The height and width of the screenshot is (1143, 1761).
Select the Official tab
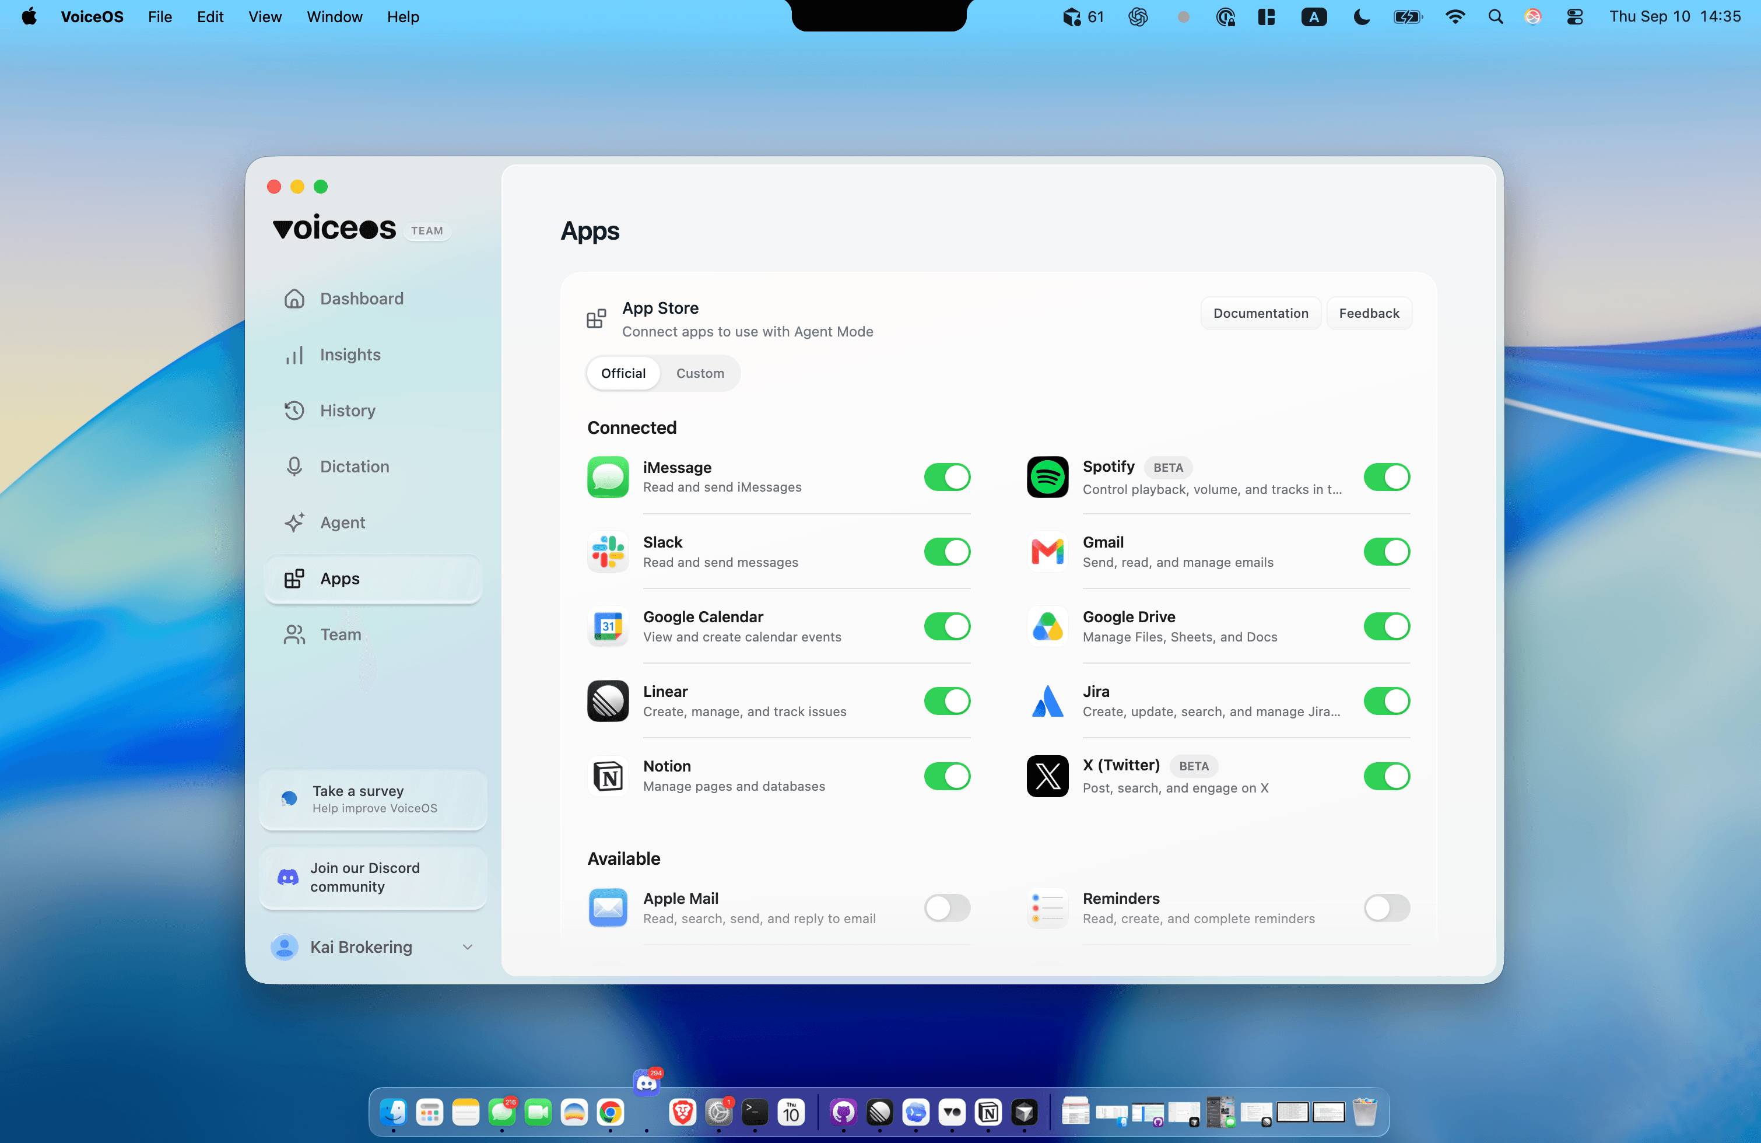pyautogui.click(x=623, y=373)
